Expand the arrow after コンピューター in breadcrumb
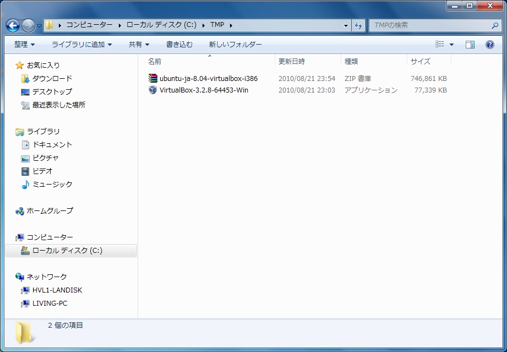 coord(119,25)
